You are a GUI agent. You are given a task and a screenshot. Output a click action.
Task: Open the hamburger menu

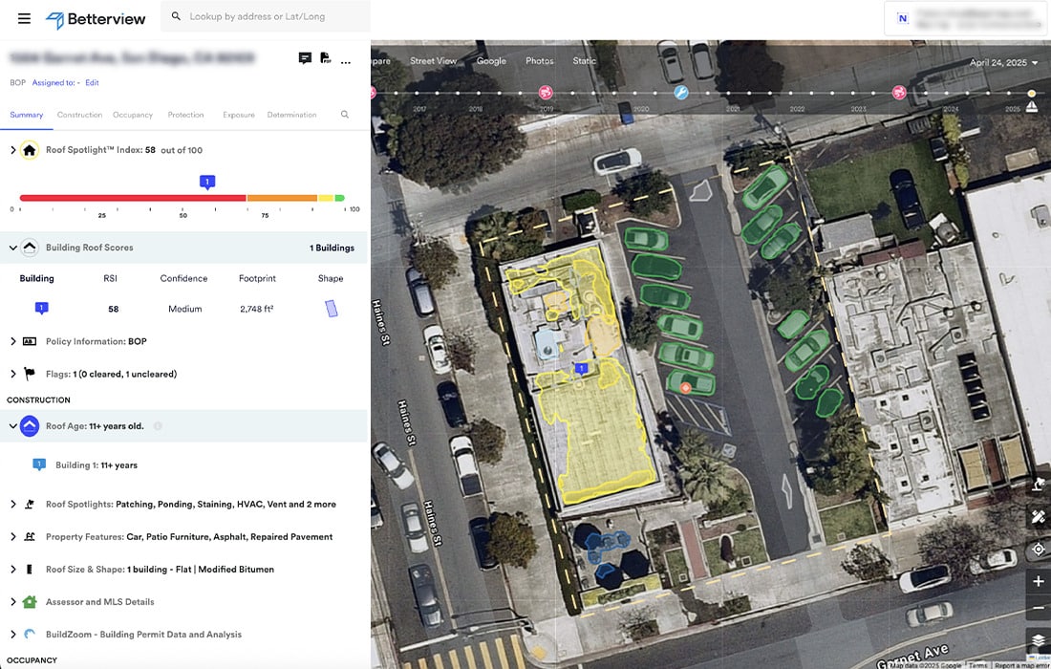pos(24,19)
